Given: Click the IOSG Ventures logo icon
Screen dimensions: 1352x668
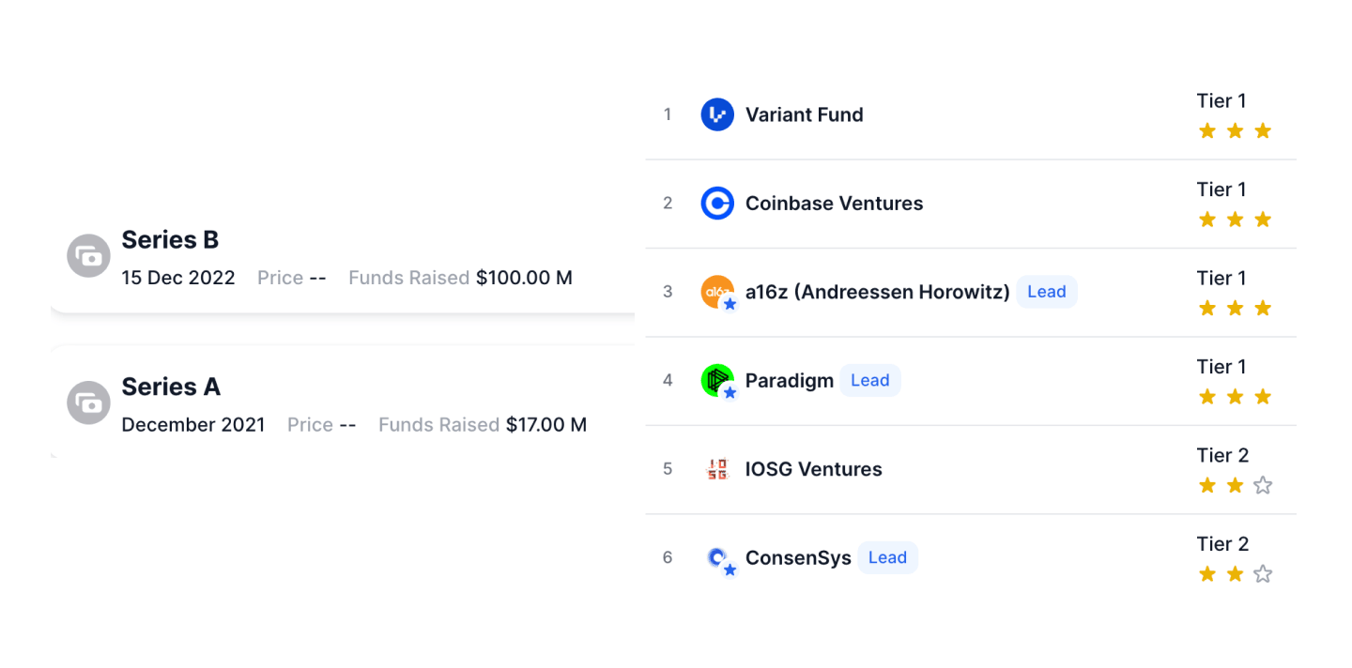Looking at the screenshot, I should click(717, 468).
